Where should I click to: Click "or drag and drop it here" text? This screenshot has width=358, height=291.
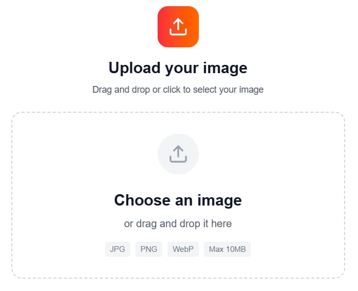pos(178,224)
